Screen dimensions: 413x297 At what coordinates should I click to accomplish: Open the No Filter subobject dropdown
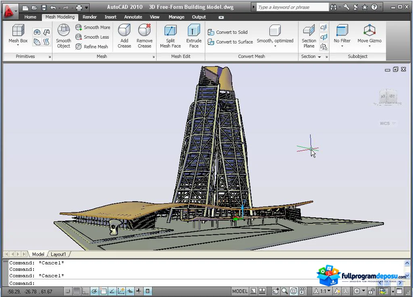[342, 46]
